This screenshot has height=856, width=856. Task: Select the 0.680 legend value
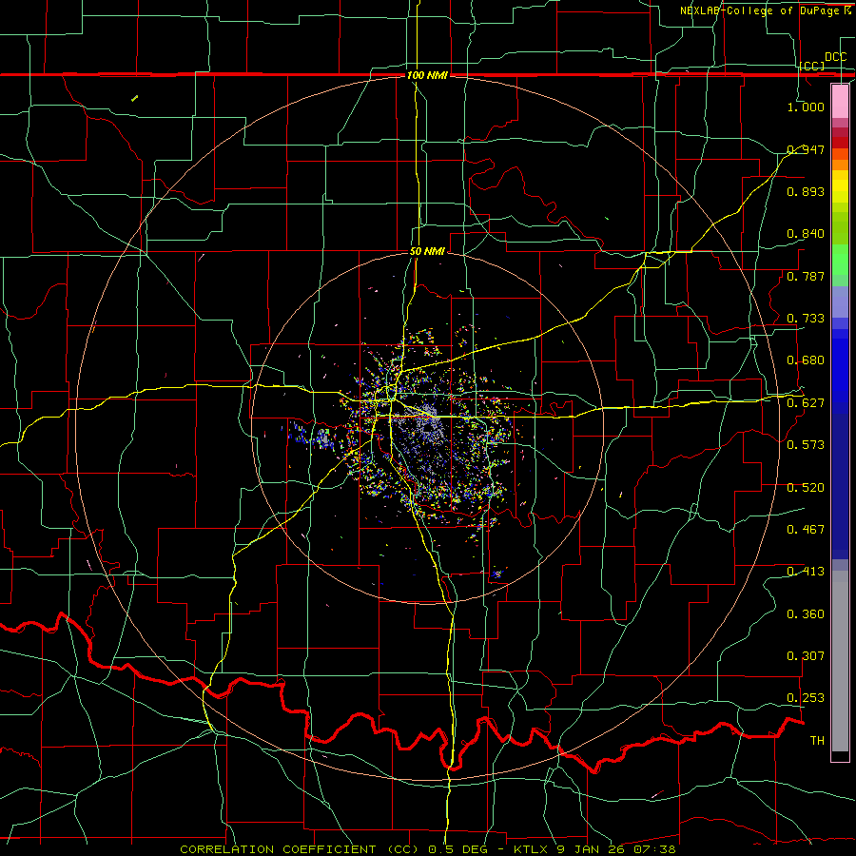(x=806, y=360)
